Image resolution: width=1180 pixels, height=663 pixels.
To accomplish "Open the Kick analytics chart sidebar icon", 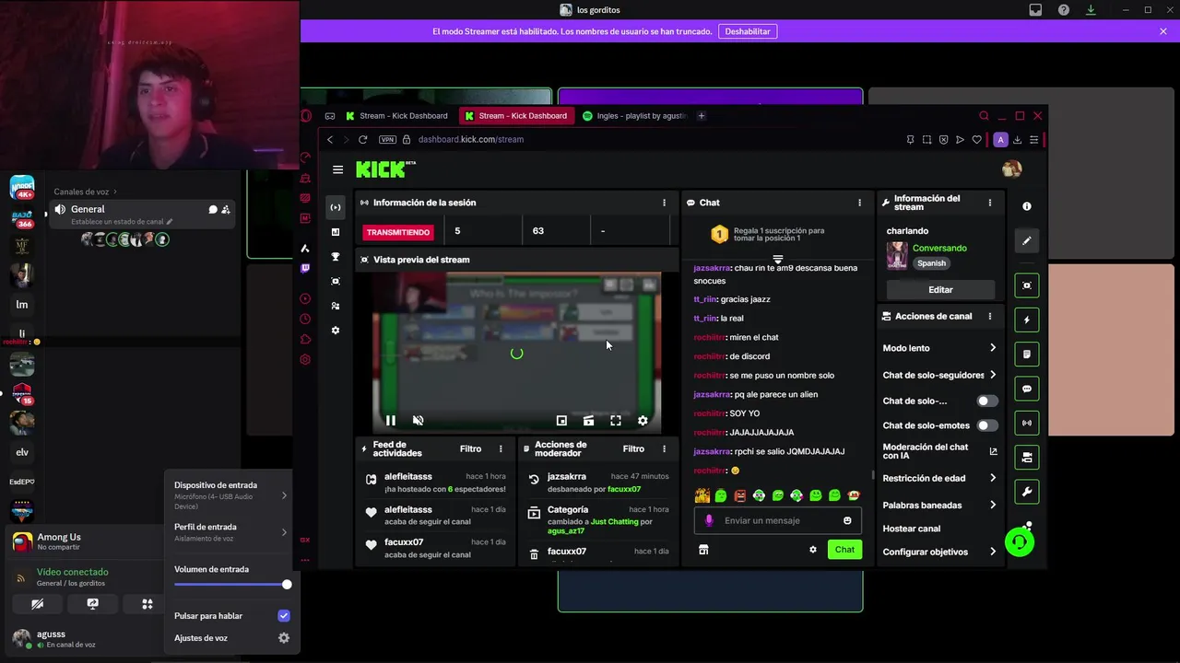I will coord(336,232).
